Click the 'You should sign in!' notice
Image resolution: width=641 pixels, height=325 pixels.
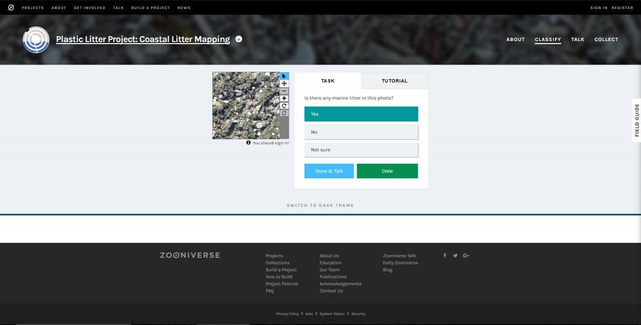[x=270, y=143]
